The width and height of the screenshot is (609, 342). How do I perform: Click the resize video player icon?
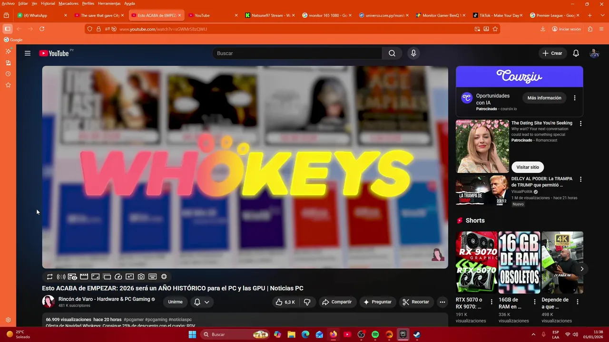[x=95, y=276]
